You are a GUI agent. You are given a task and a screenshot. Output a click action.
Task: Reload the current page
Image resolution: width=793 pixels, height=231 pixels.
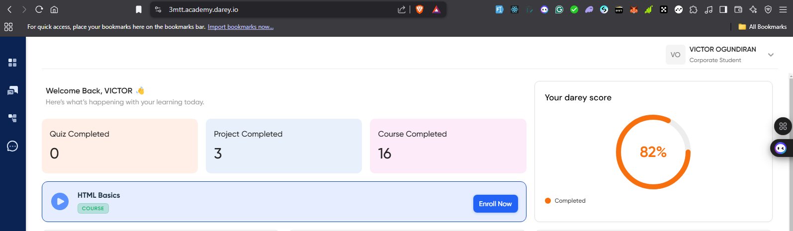(39, 9)
